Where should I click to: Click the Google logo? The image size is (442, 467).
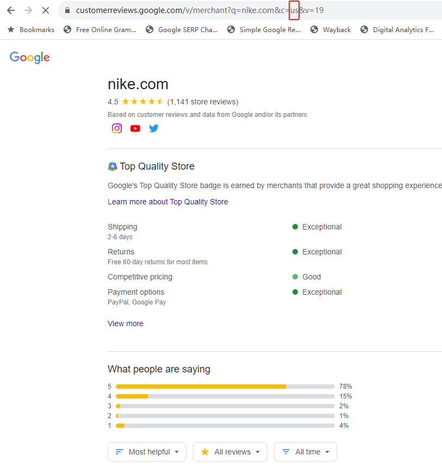point(30,58)
